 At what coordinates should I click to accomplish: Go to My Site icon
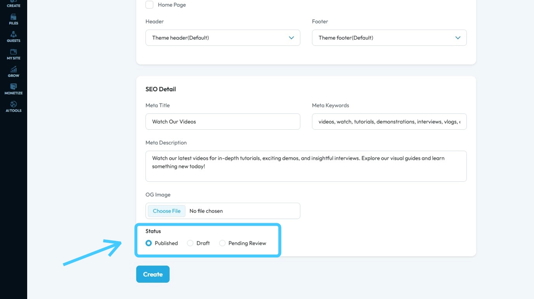pos(13,52)
